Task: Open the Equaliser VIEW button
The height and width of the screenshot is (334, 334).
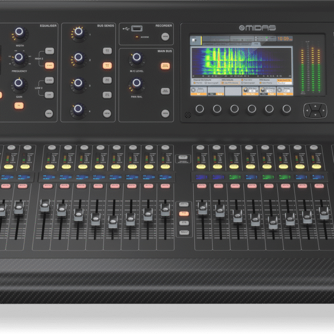Action: pyautogui.click(x=49, y=114)
